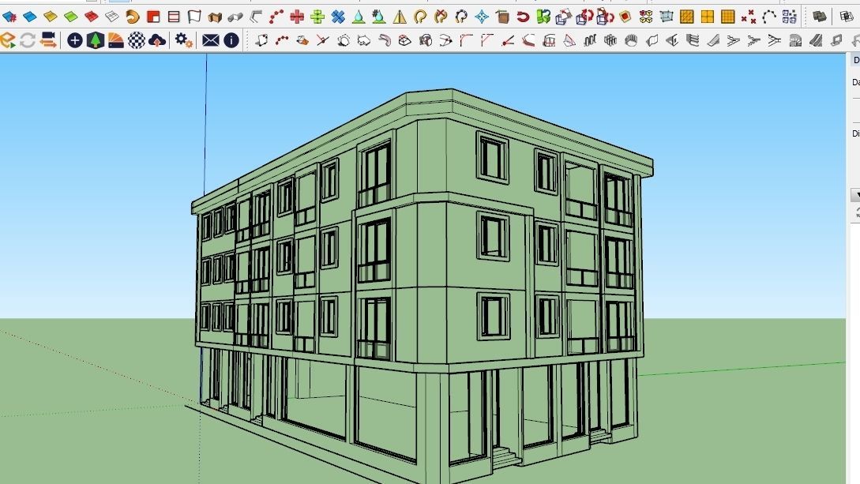The height and width of the screenshot is (484, 860).
Task: Click the blue grid tile with hash icon
Action: (9, 17)
